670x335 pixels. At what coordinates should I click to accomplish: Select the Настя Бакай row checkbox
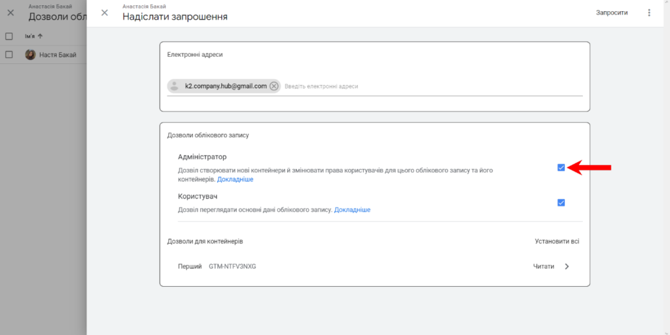pos(9,55)
